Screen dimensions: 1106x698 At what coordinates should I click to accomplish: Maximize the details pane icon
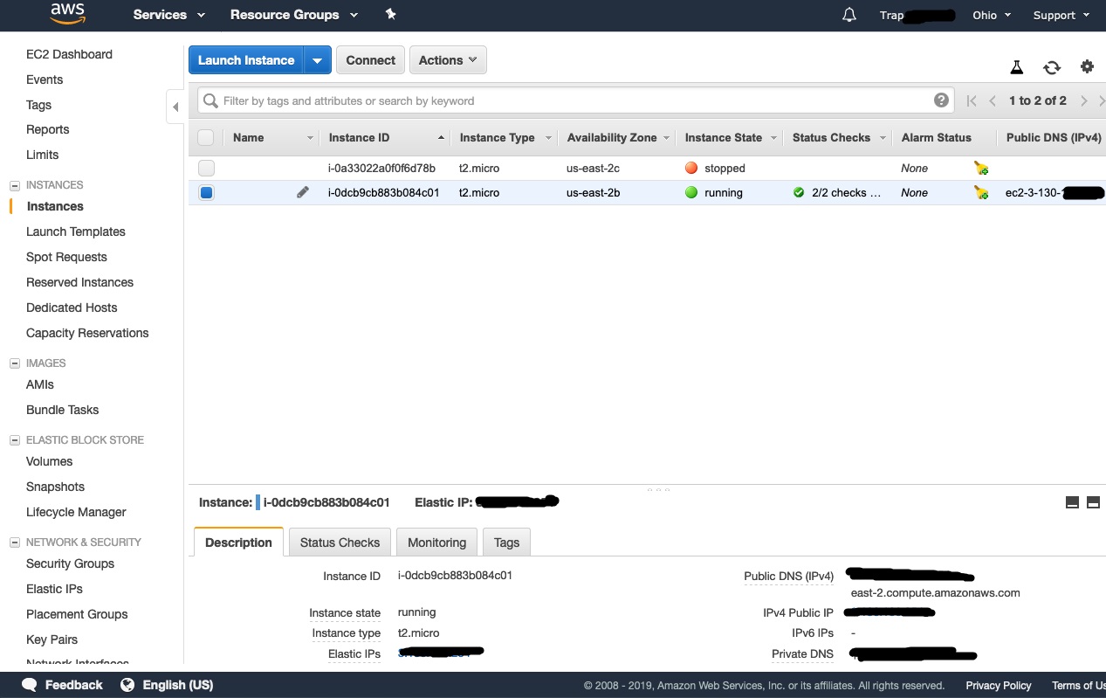point(1093,502)
